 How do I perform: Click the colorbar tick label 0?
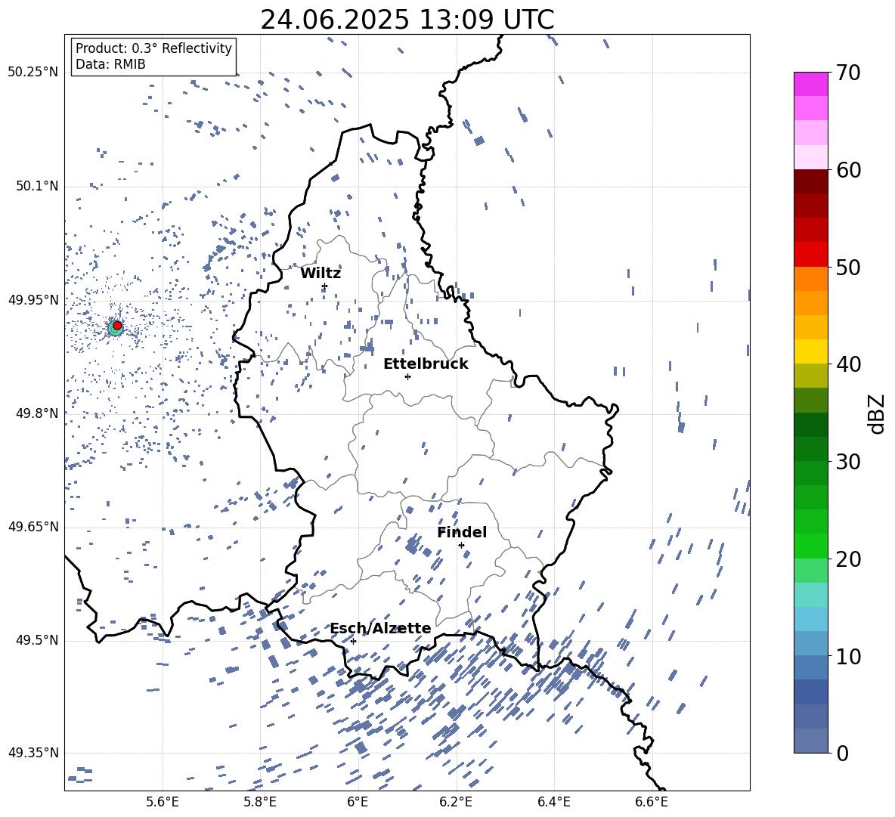[x=842, y=753]
